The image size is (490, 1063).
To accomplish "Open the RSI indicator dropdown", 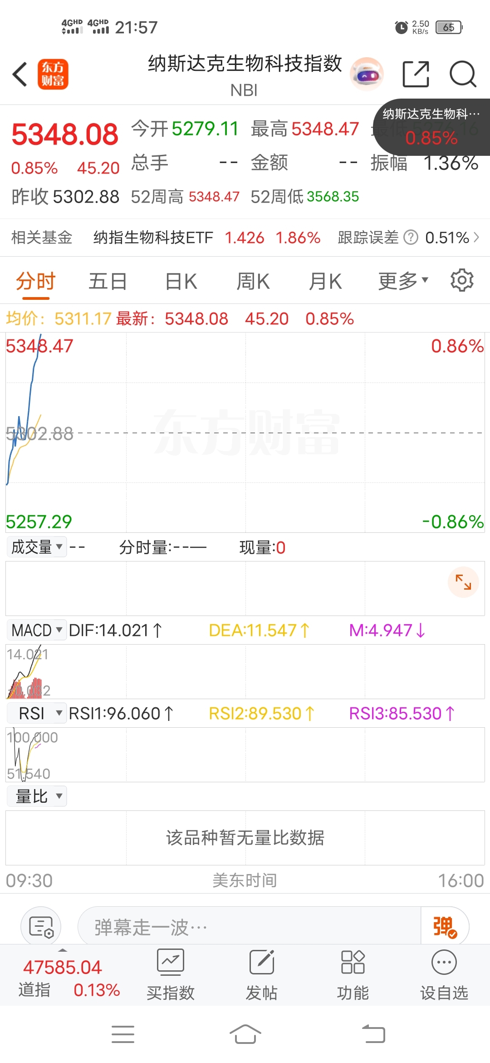I will pos(37,713).
